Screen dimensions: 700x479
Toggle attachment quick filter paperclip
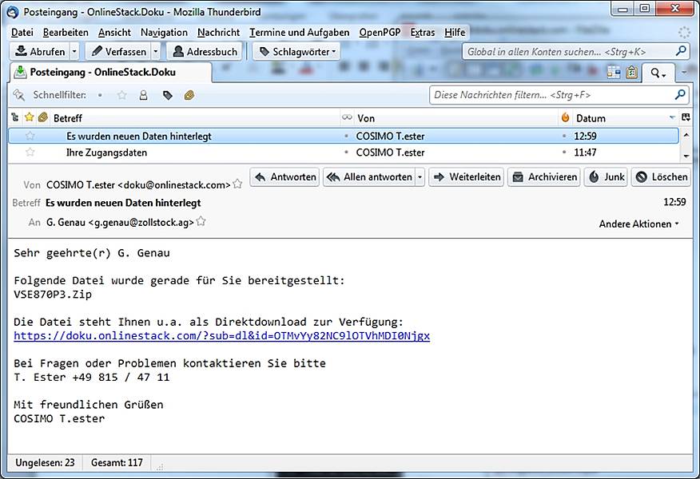point(189,95)
